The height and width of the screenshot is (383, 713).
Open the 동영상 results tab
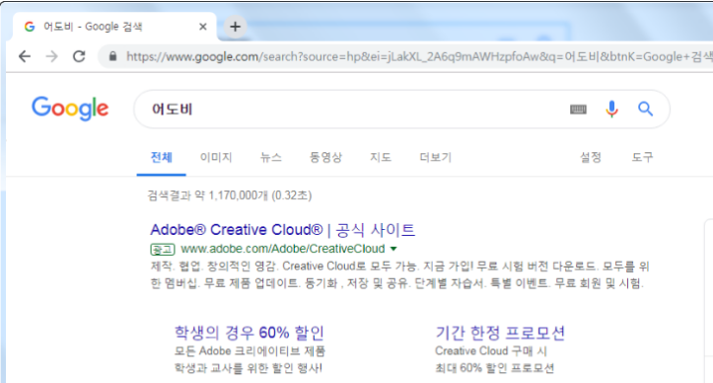[325, 158]
